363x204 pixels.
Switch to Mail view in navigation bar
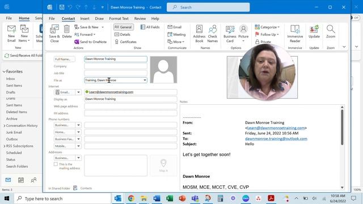[x=8, y=180]
